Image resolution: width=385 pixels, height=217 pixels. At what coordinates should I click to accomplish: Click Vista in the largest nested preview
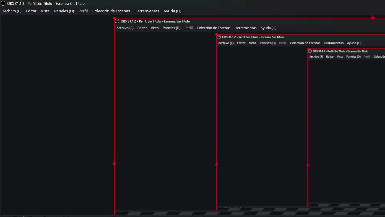click(155, 28)
